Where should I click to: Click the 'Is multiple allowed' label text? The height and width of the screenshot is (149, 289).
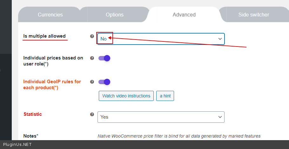pyautogui.click(x=44, y=36)
